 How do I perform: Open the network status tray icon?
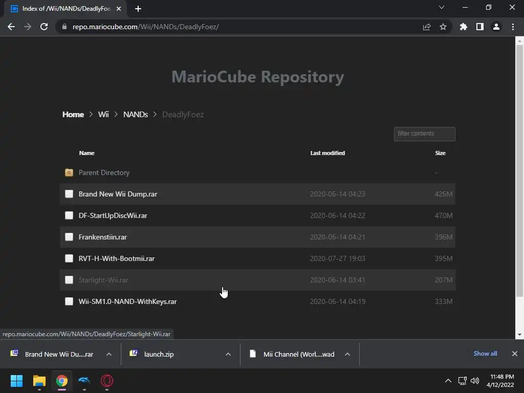coord(463,381)
